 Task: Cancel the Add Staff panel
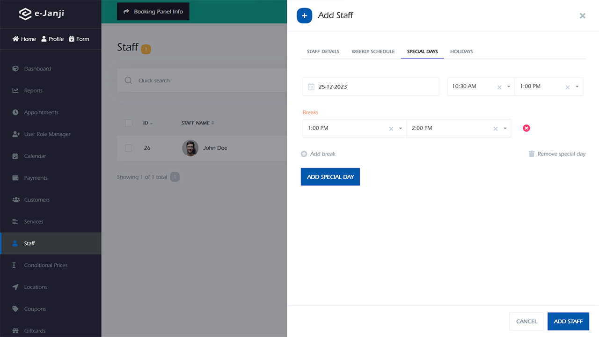tap(526, 322)
